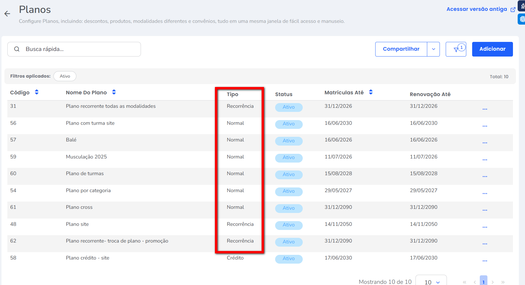Click the back arrow beside Planos

7,13
